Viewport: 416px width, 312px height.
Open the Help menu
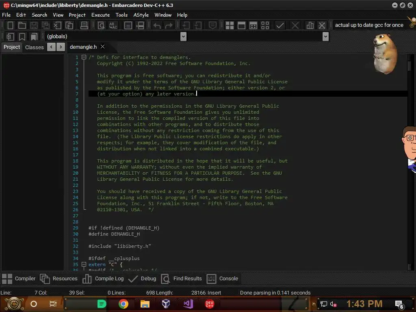(182, 15)
